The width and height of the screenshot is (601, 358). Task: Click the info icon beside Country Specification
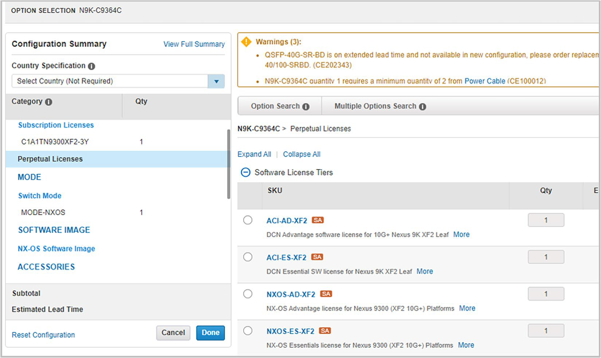click(x=91, y=66)
